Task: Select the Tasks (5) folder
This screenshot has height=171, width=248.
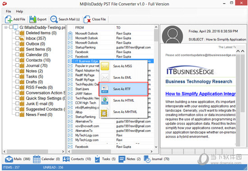Action: pos(34,76)
